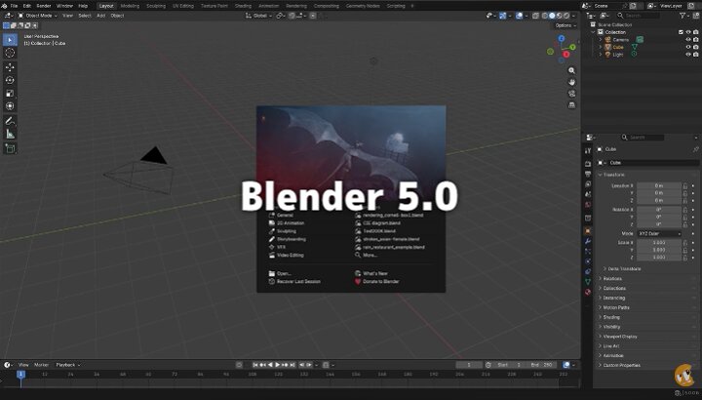702x400 pixels.
Task: Select the Annotate tool
Action: pyautogui.click(x=10, y=121)
